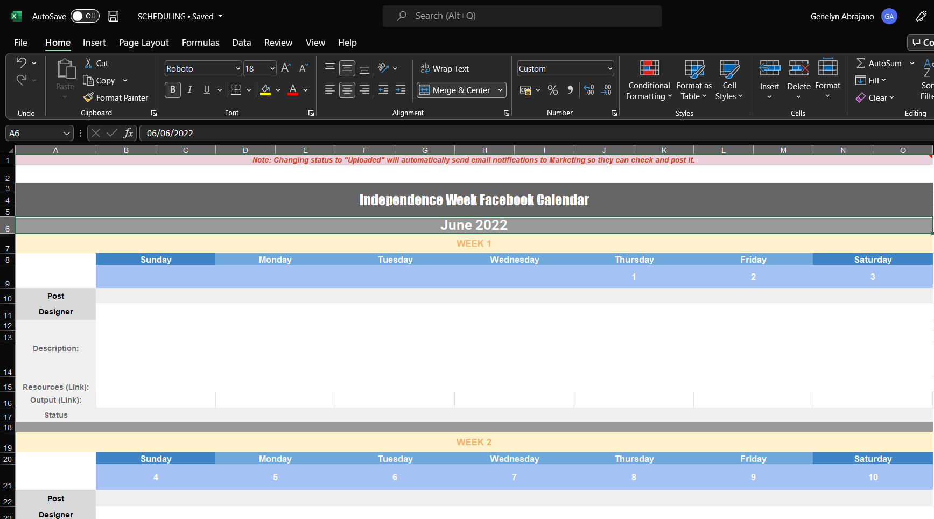Toggle Wrap Text for the cell

pos(445,68)
